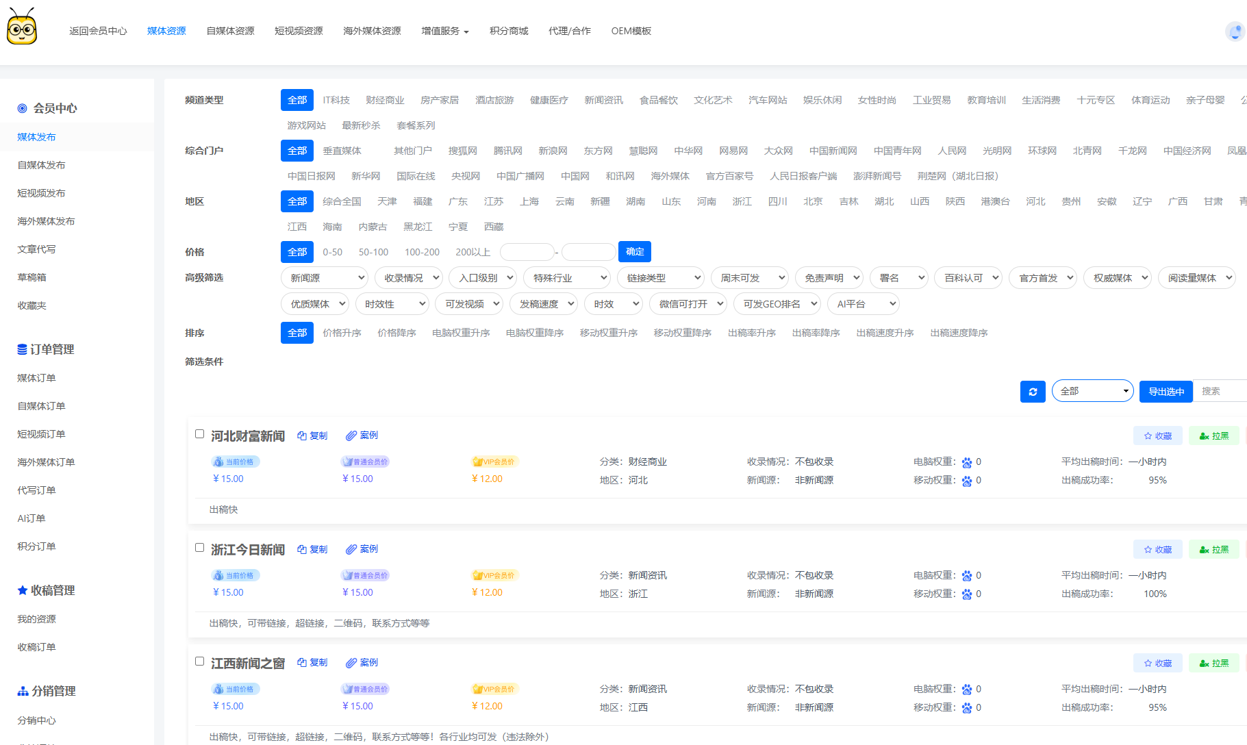
Task: Open 案例 for 浙江今日新闻
Action: click(362, 549)
